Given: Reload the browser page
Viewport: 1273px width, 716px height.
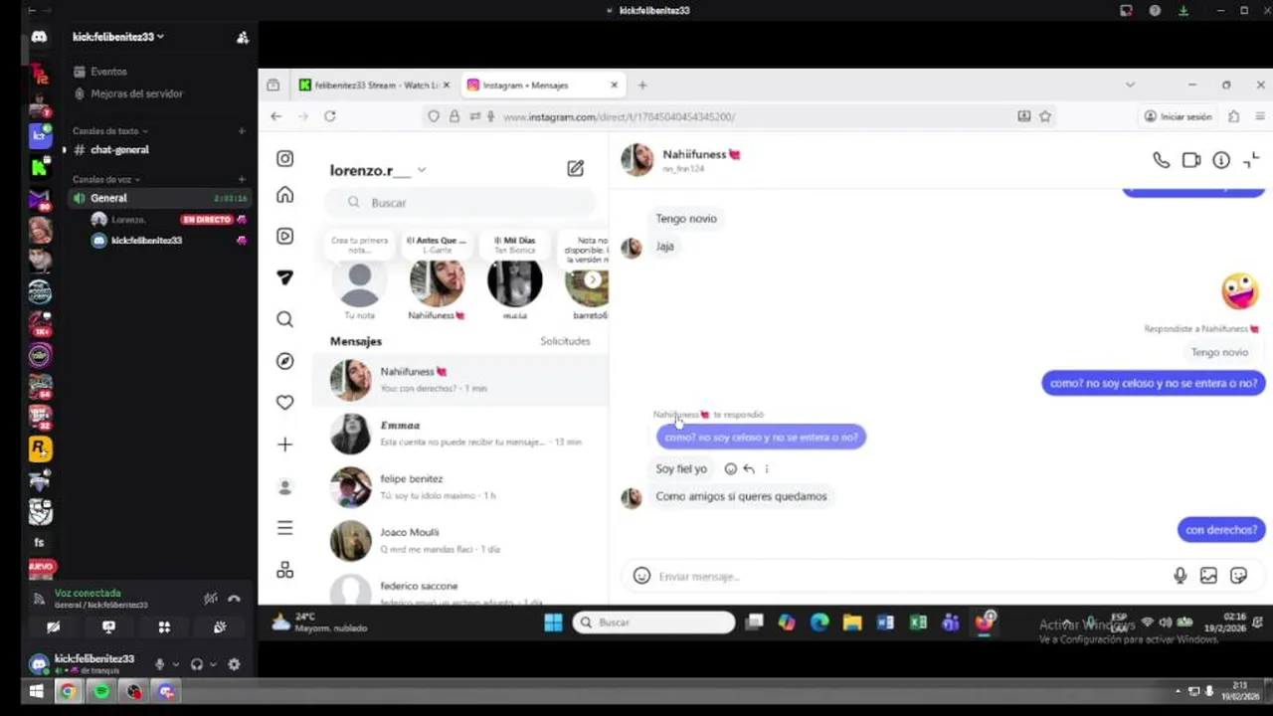Looking at the screenshot, I should point(329,116).
